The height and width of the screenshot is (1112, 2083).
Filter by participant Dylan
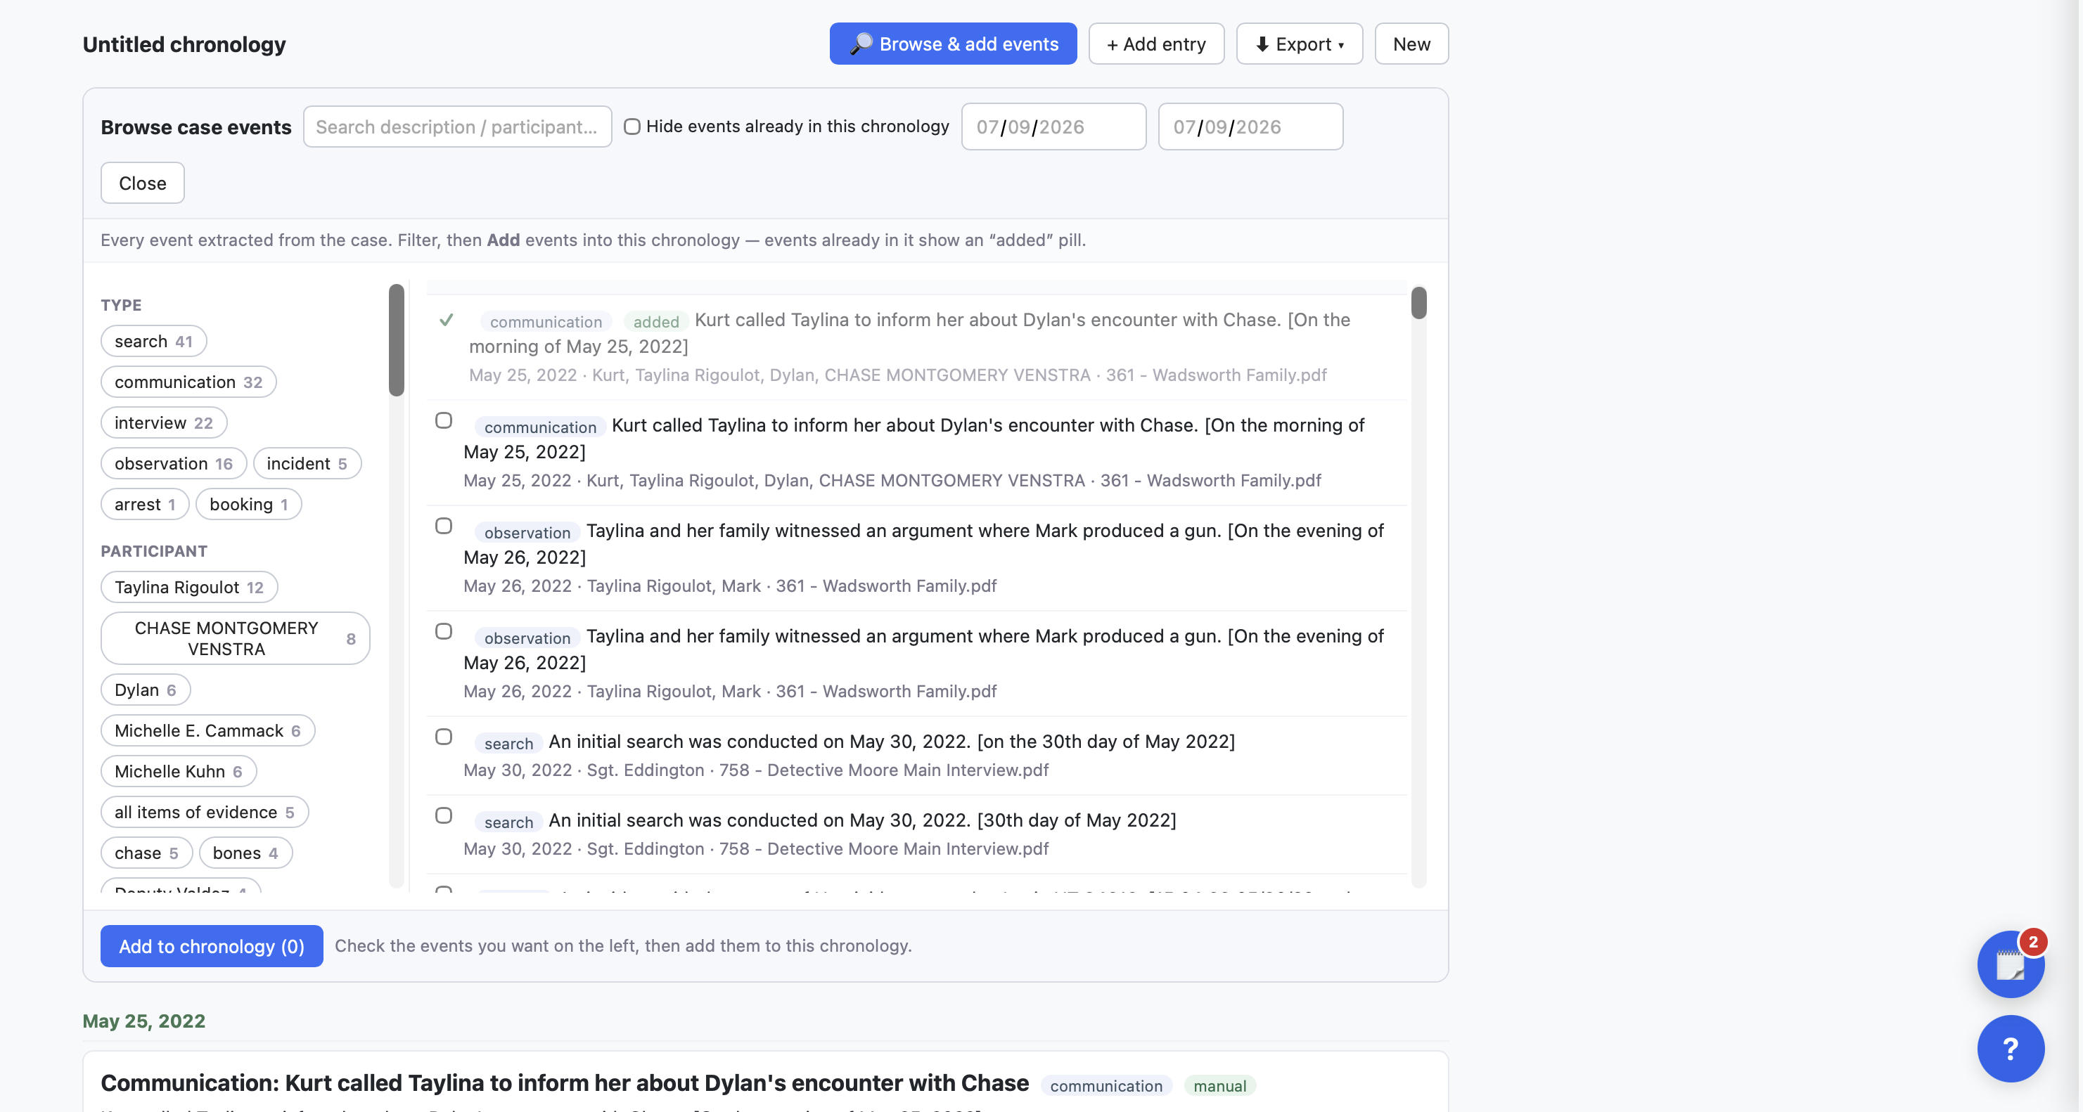pos(146,690)
